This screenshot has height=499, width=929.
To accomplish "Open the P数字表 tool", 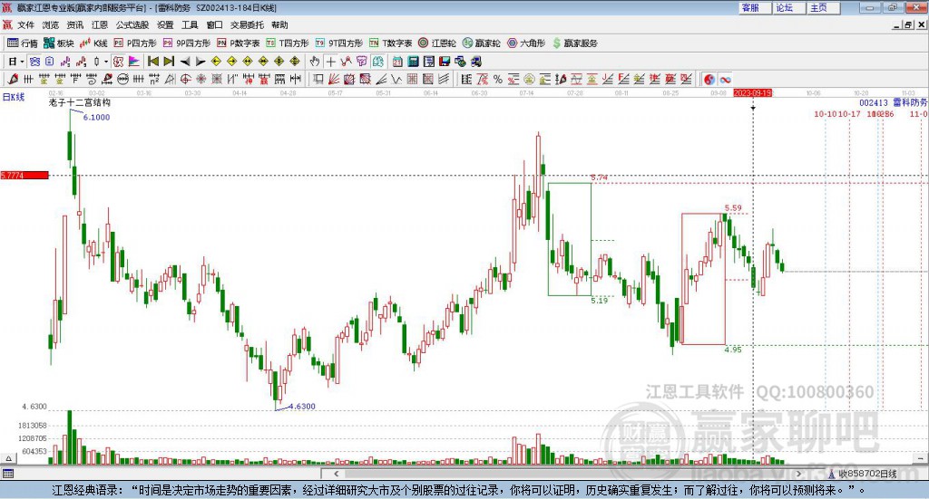I will (x=239, y=43).
